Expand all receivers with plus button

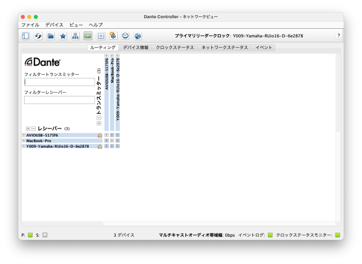coord(28,128)
